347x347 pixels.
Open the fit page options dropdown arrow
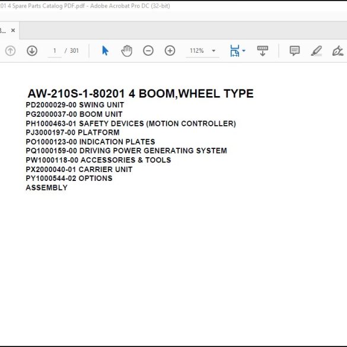(x=244, y=50)
